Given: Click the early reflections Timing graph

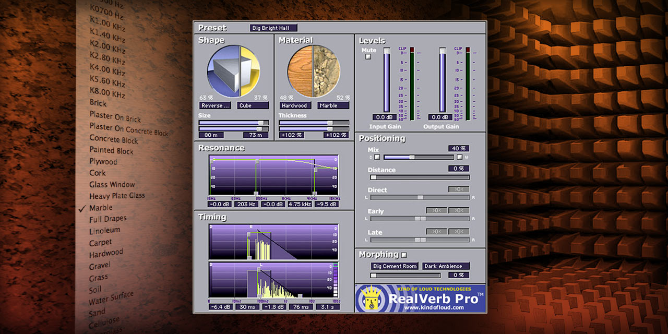Looking at the screenshot, I should click(x=273, y=242).
